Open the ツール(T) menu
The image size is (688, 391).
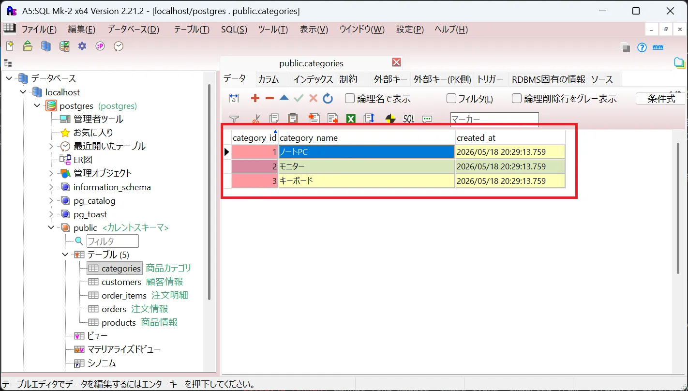(273, 30)
